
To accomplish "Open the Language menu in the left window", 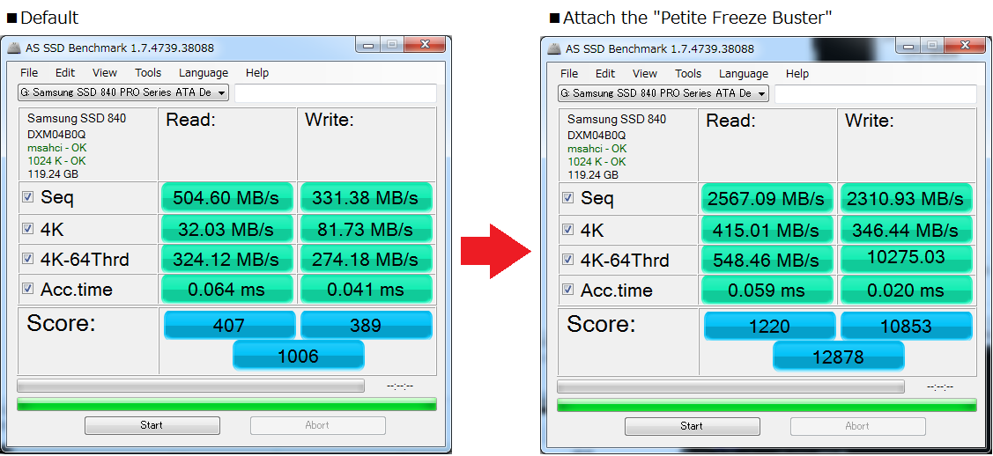I will pyautogui.click(x=203, y=73).
